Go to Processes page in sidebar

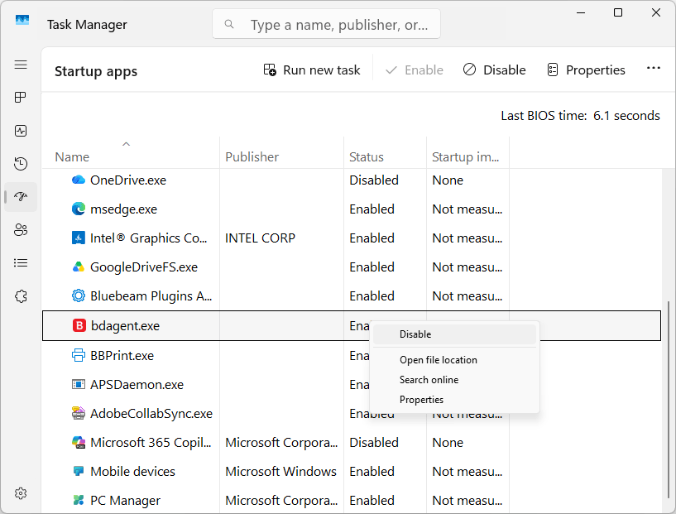click(21, 98)
